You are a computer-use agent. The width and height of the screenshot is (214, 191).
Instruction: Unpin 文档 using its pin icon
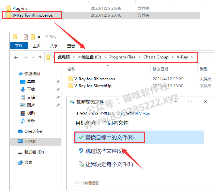click(x=58, y=97)
